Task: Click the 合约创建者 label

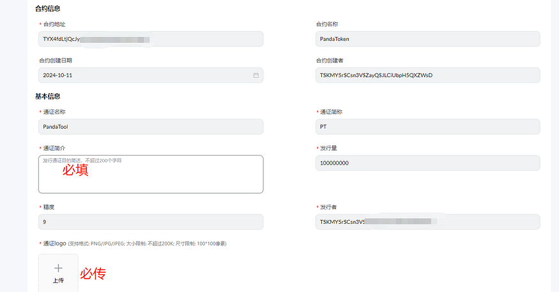Action: coord(330,61)
